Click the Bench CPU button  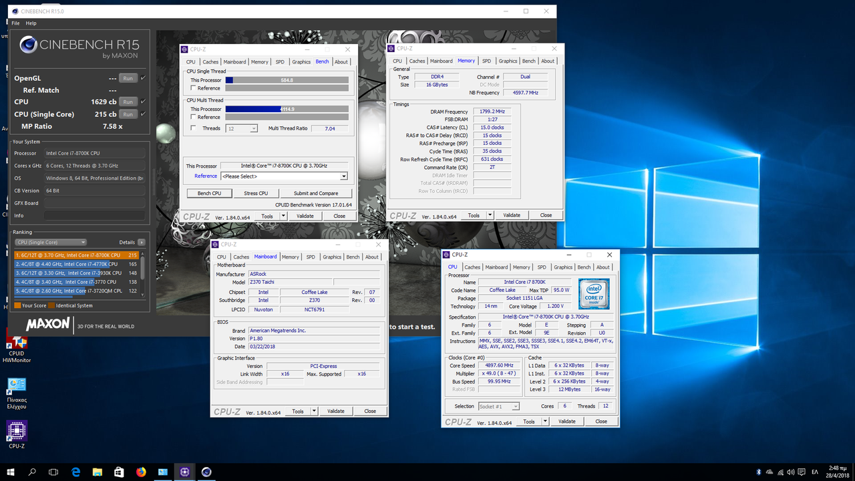(x=209, y=193)
